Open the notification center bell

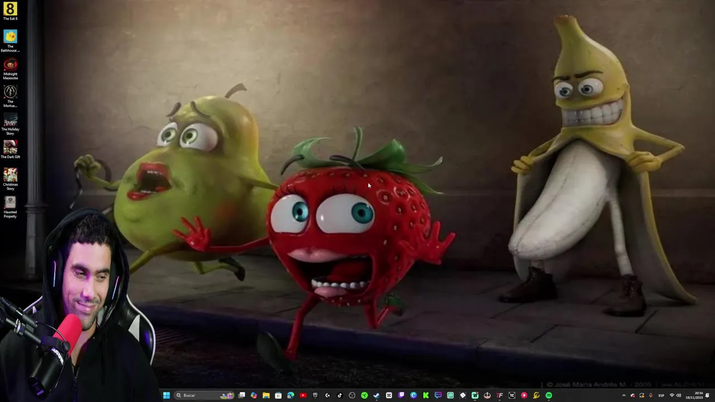(707, 395)
